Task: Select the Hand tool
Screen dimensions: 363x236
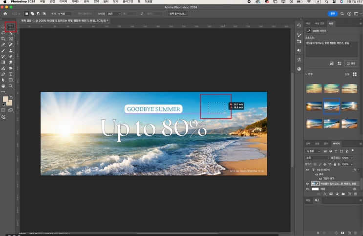Action: pos(3,86)
